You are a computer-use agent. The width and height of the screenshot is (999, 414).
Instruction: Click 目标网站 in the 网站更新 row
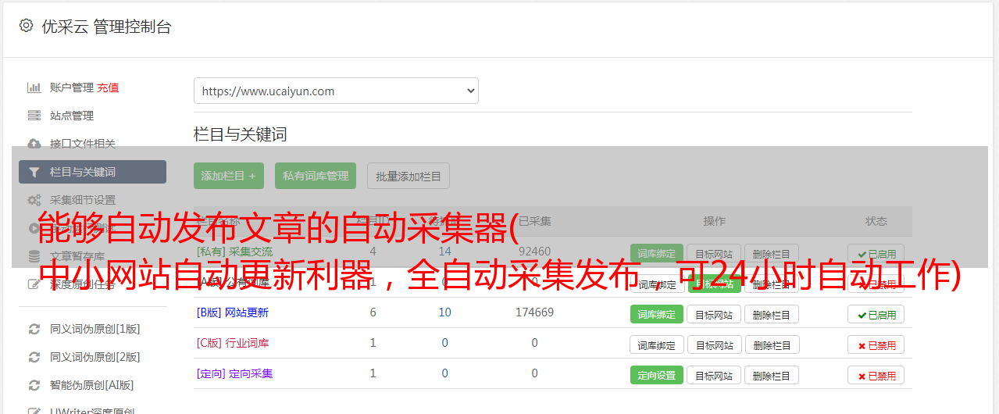714,315
